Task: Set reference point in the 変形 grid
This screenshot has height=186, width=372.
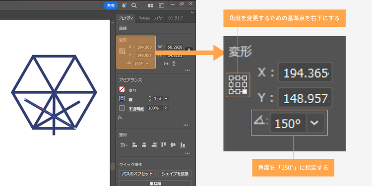Action: 122,51
